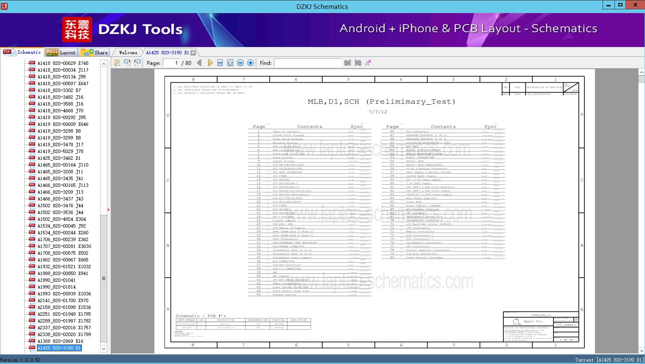Switch to the Schematic tab

pyautogui.click(x=22, y=52)
